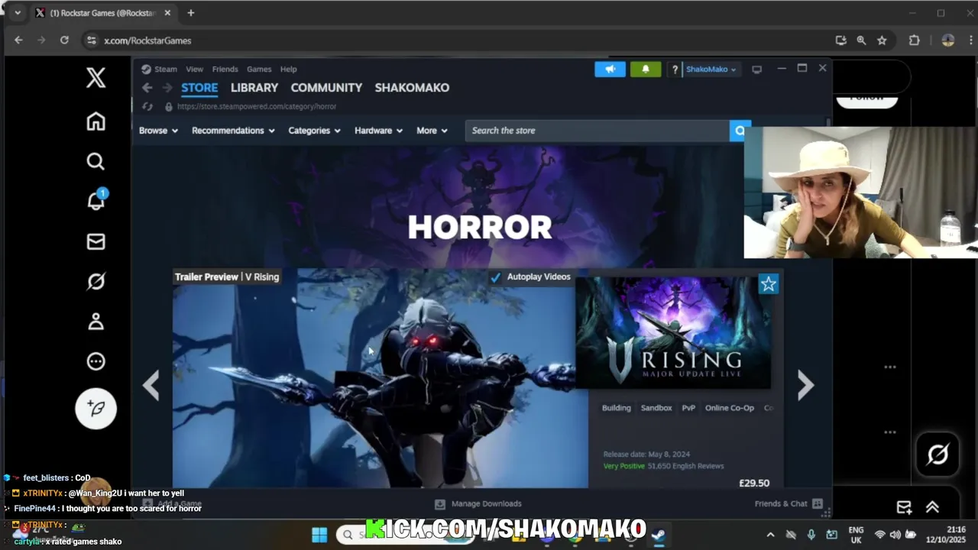Open X home feed from sidebar
The width and height of the screenshot is (978, 550).
coord(96,121)
